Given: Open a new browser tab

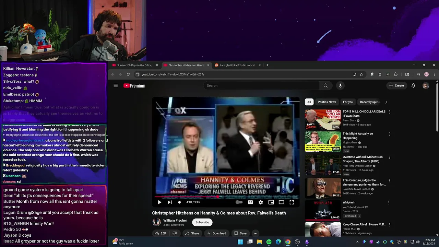Looking at the screenshot, I should click(268, 65).
